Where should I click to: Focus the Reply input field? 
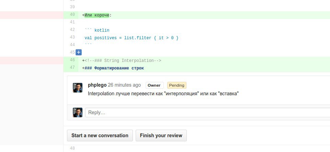point(206,112)
